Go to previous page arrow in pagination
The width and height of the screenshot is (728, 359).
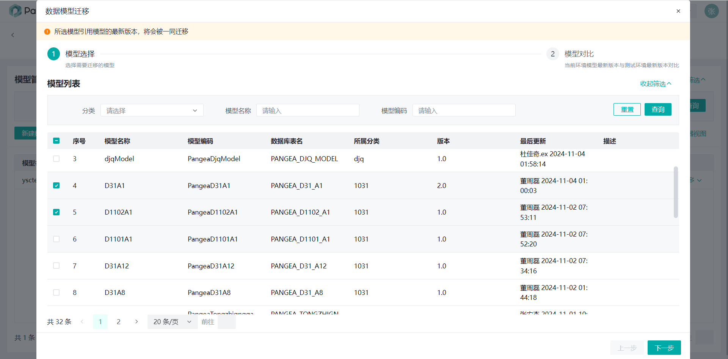[82, 321]
